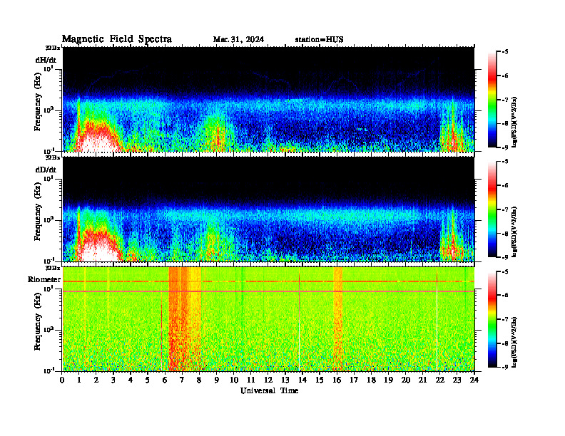Image resolution: width=565 pixels, height=436 pixels.
Task: Click the '-8' value on the Riometer color bar
Action: (505, 343)
